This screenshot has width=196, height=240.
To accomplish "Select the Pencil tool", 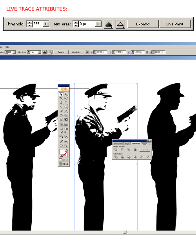I will coord(66,111).
